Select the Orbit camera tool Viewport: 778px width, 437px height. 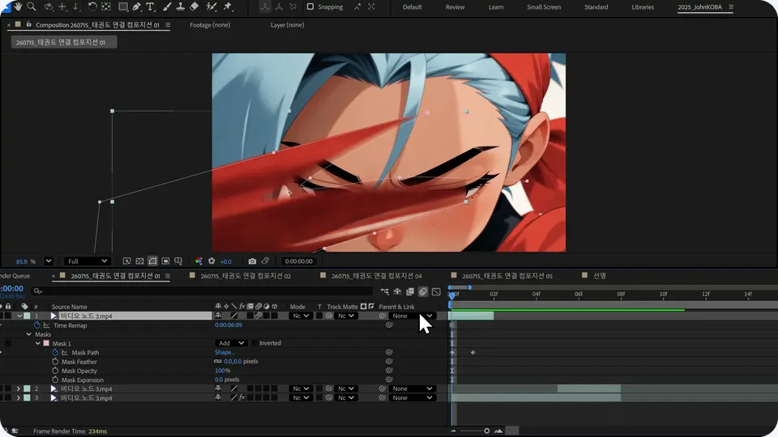(49, 6)
